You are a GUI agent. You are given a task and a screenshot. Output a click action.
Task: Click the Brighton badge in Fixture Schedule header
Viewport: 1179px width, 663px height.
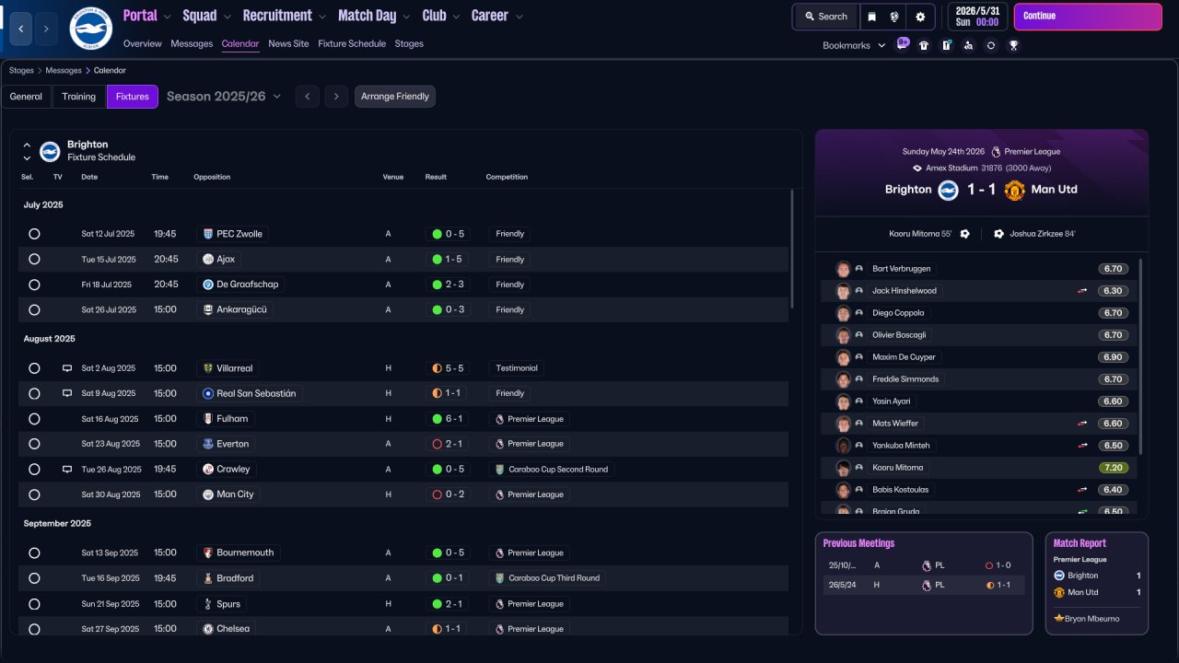click(50, 151)
